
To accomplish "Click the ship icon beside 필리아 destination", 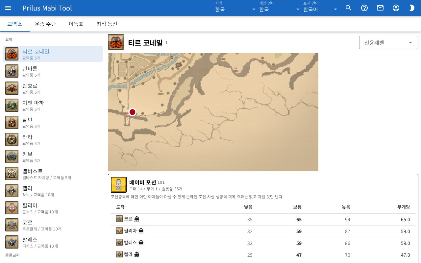I will [141, 231].
